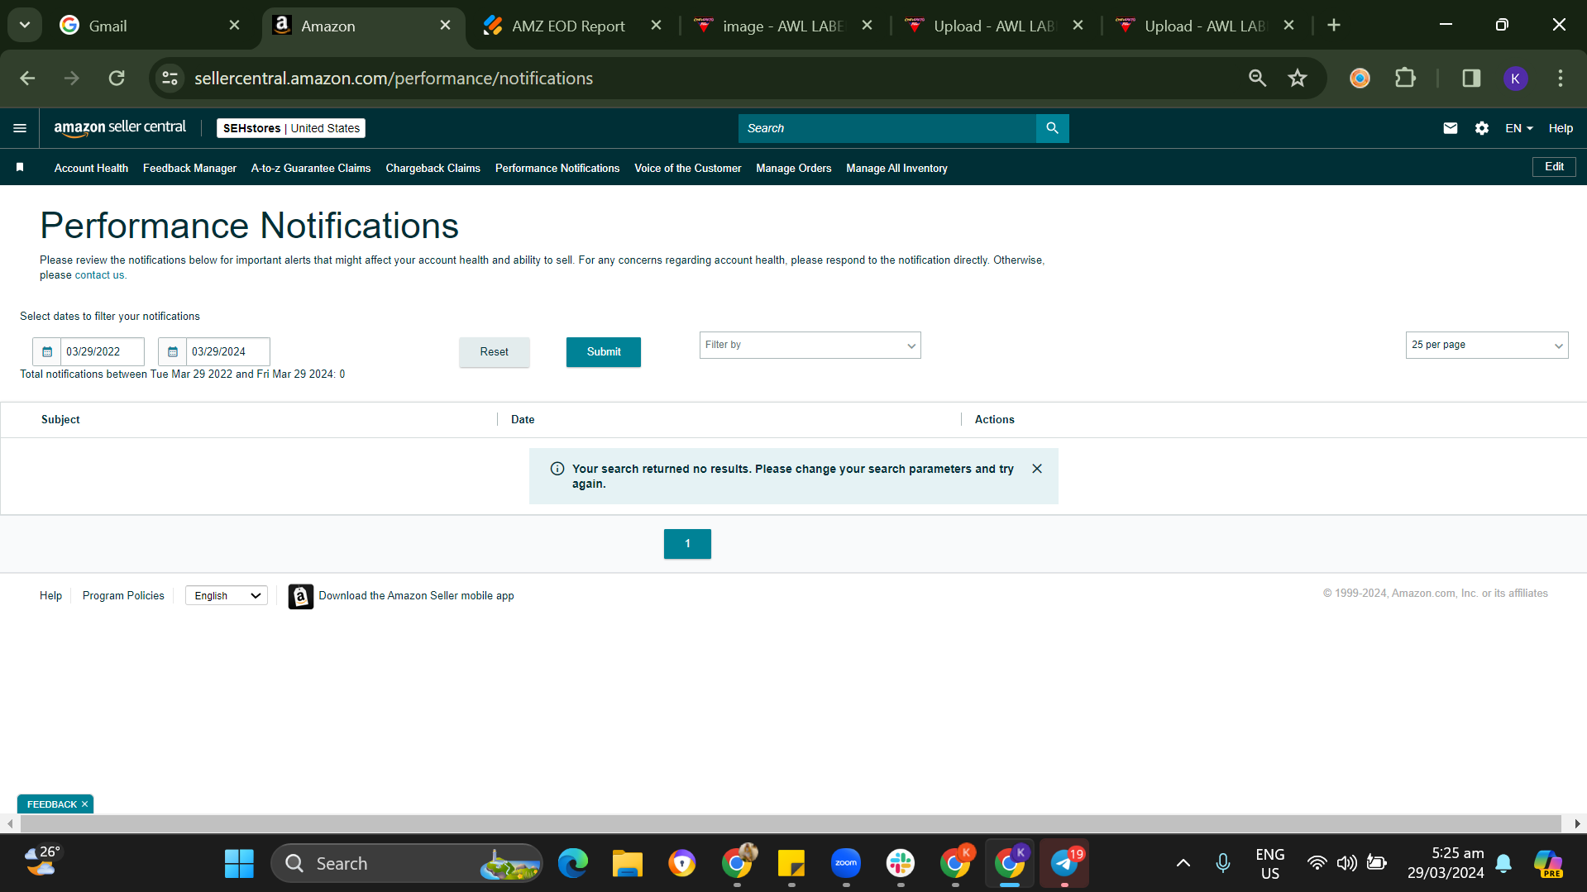Open Zoom from the taskbar
This screenshot has height=892, width=1587.
845,864
